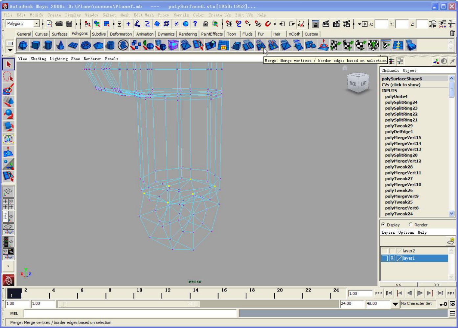Open the No Character Set dropdown

pyautogui.click(x=396, y=304)
